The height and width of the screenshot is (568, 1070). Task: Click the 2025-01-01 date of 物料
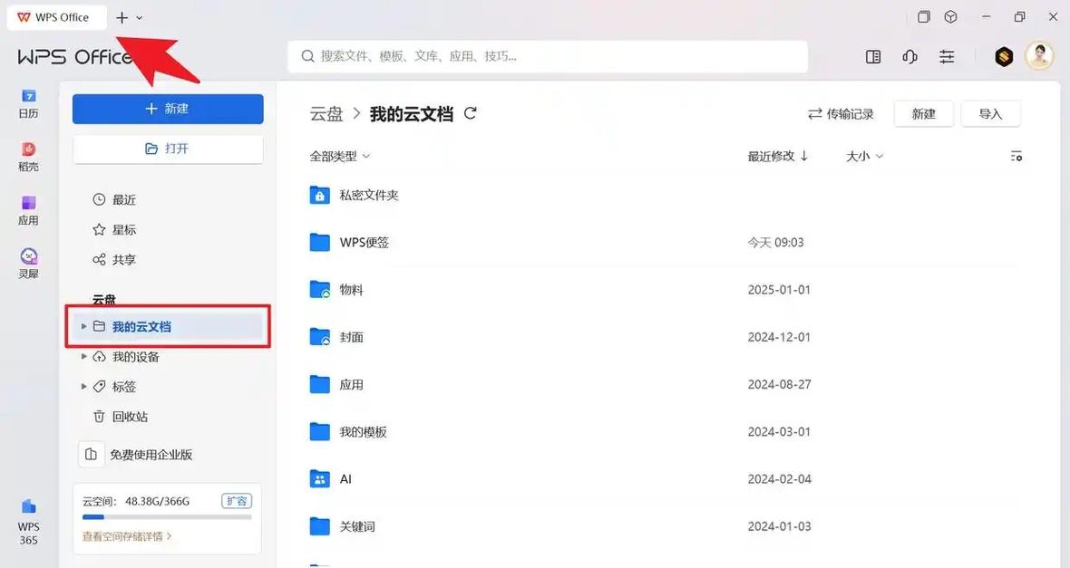(779, 290)
